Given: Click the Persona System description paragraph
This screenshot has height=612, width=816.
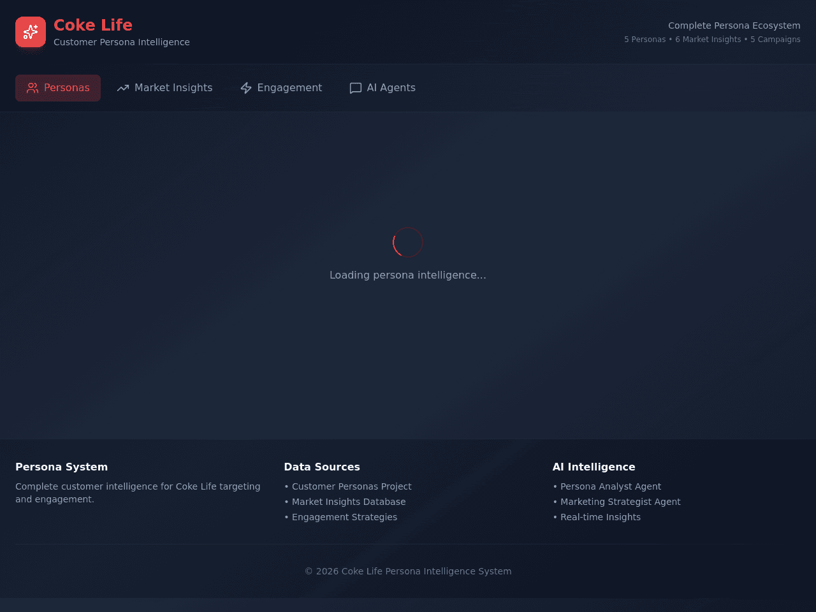Looking at the screenshot, I should (138, 493).
